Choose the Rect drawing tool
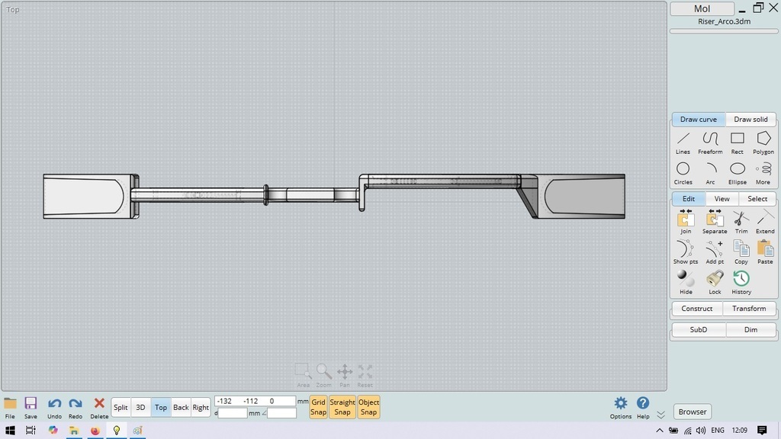Screen dimensions: 781x439 pos(738,143)
